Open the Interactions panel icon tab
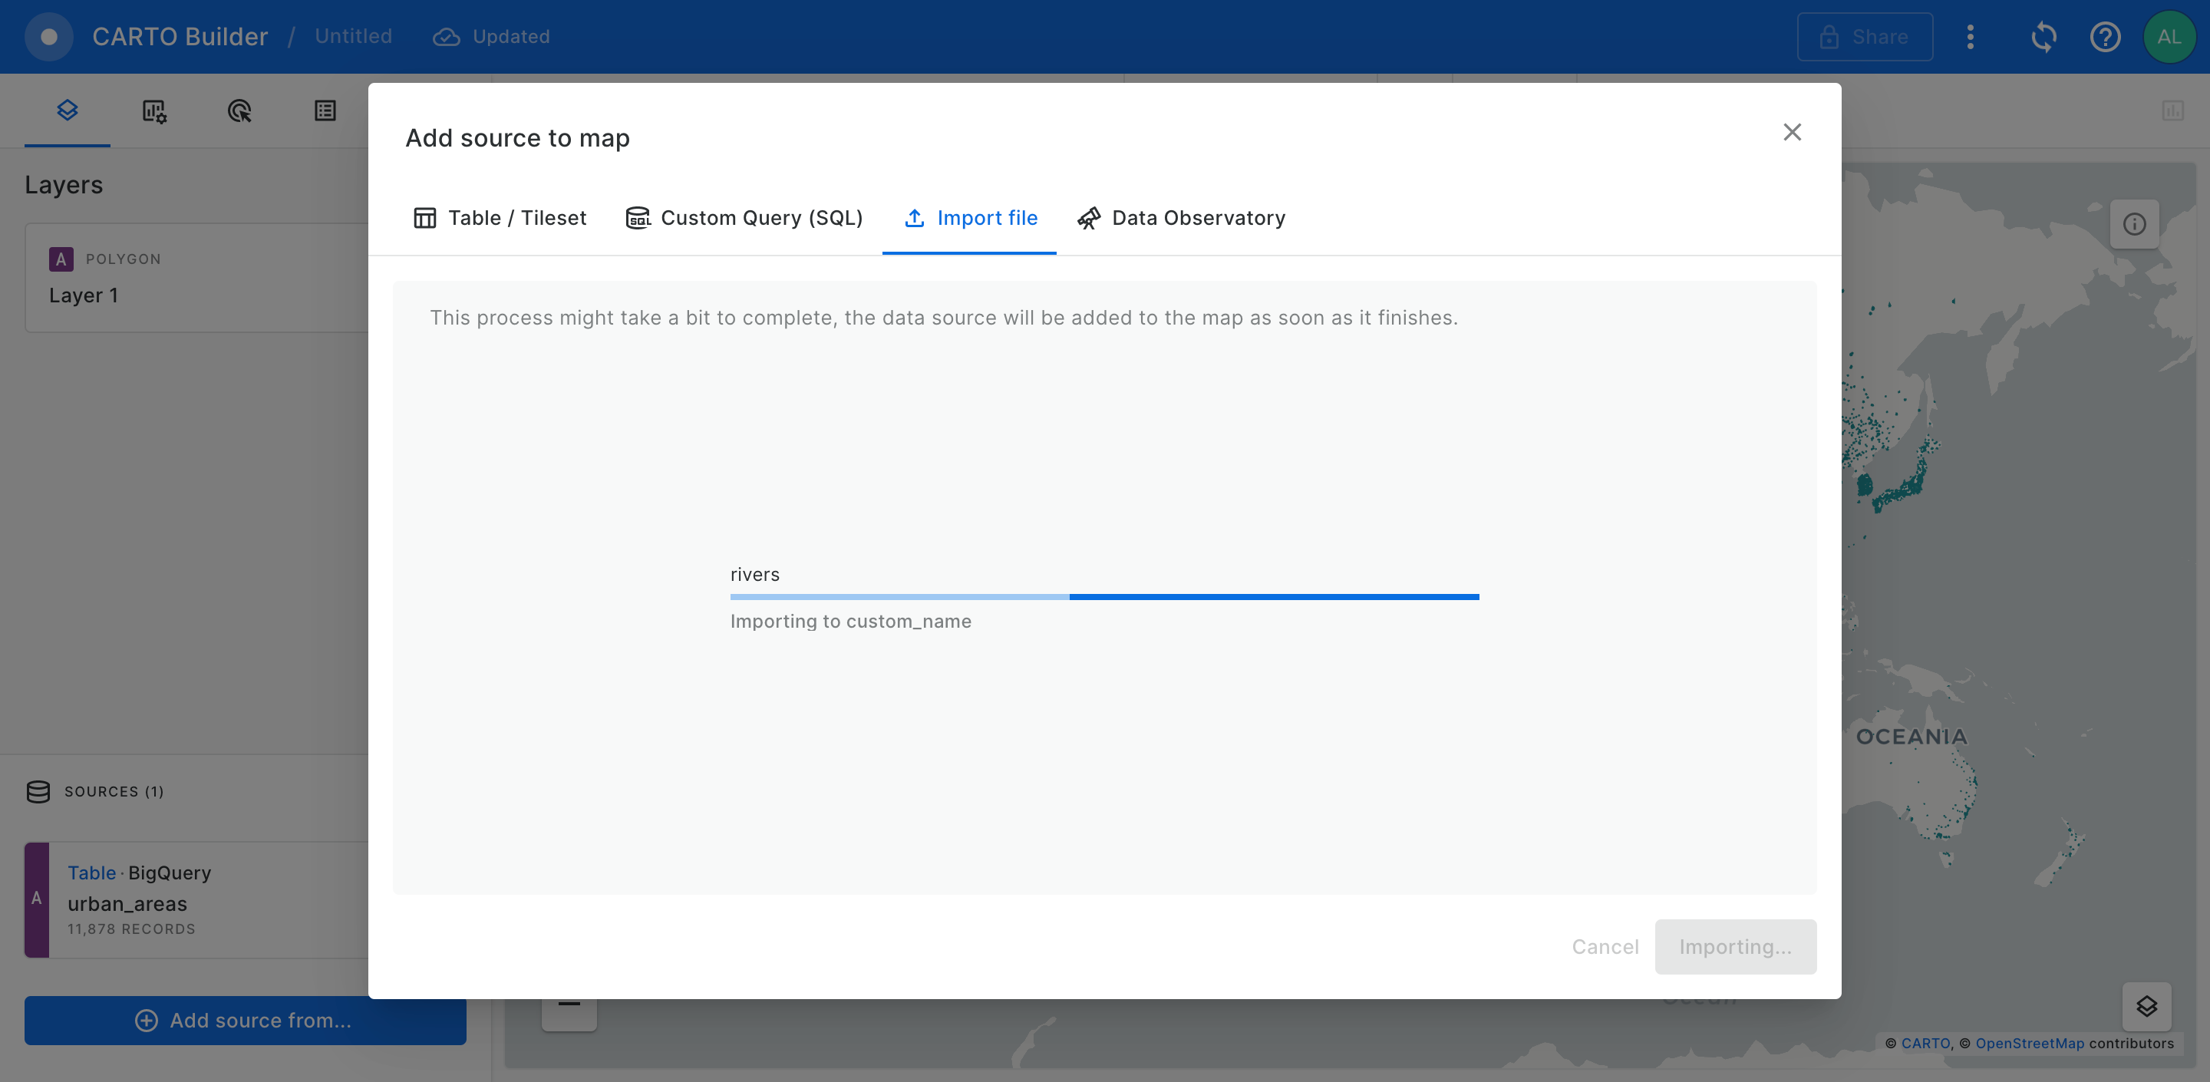Image resolution: width=2210 pixels, height=1082 pixels. (x=239, y=111)
